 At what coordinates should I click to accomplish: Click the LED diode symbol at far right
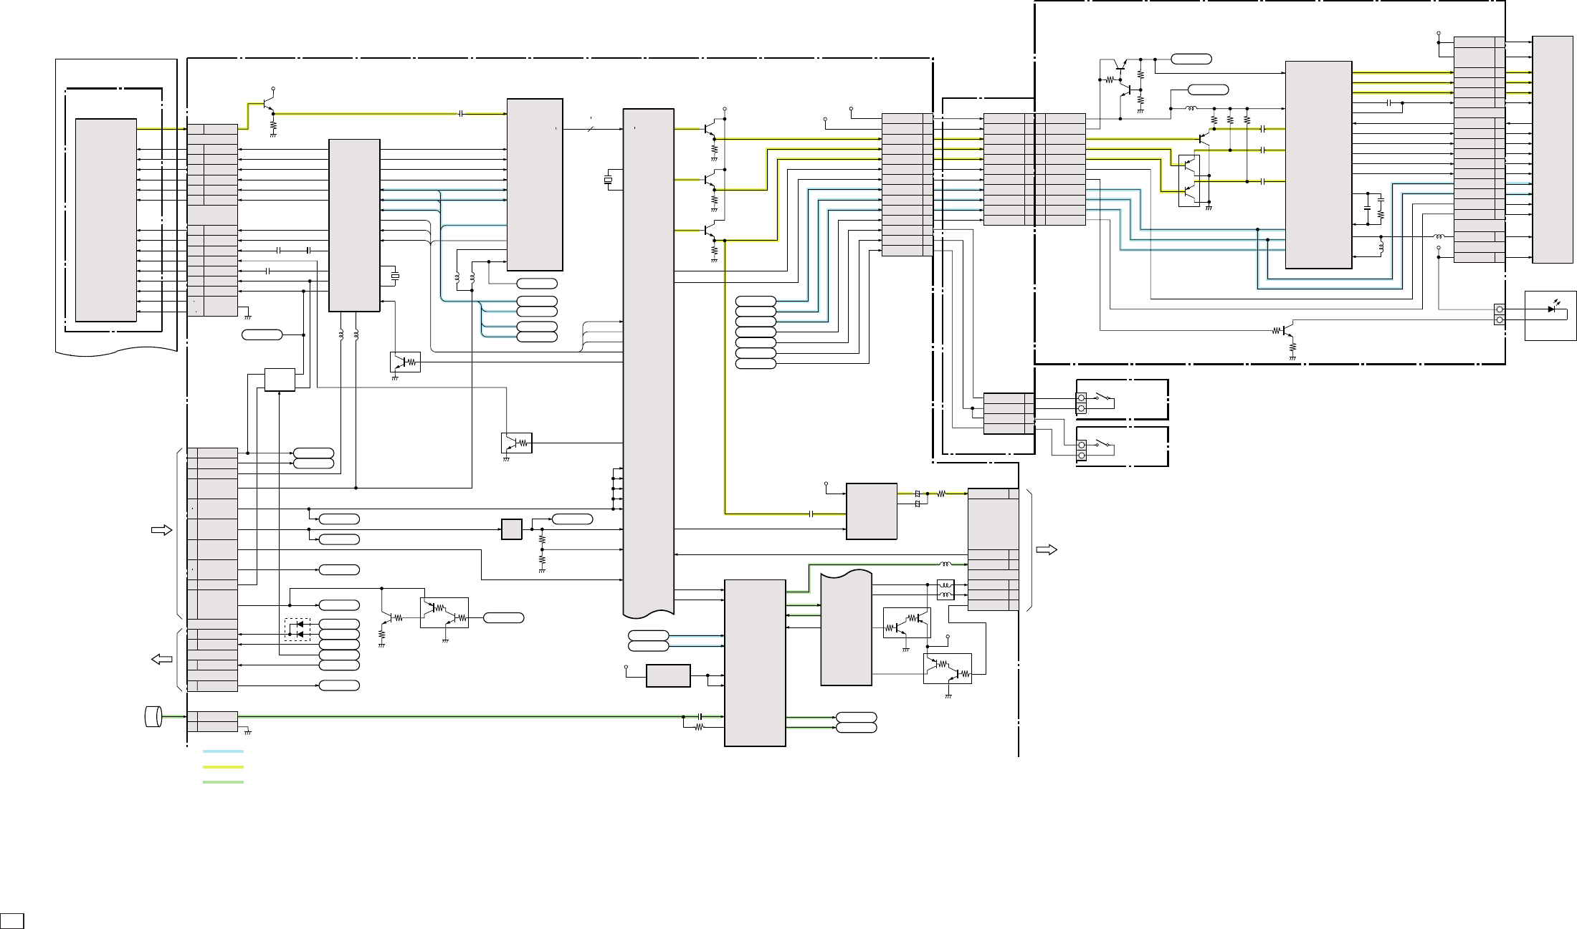(1552, 309)
